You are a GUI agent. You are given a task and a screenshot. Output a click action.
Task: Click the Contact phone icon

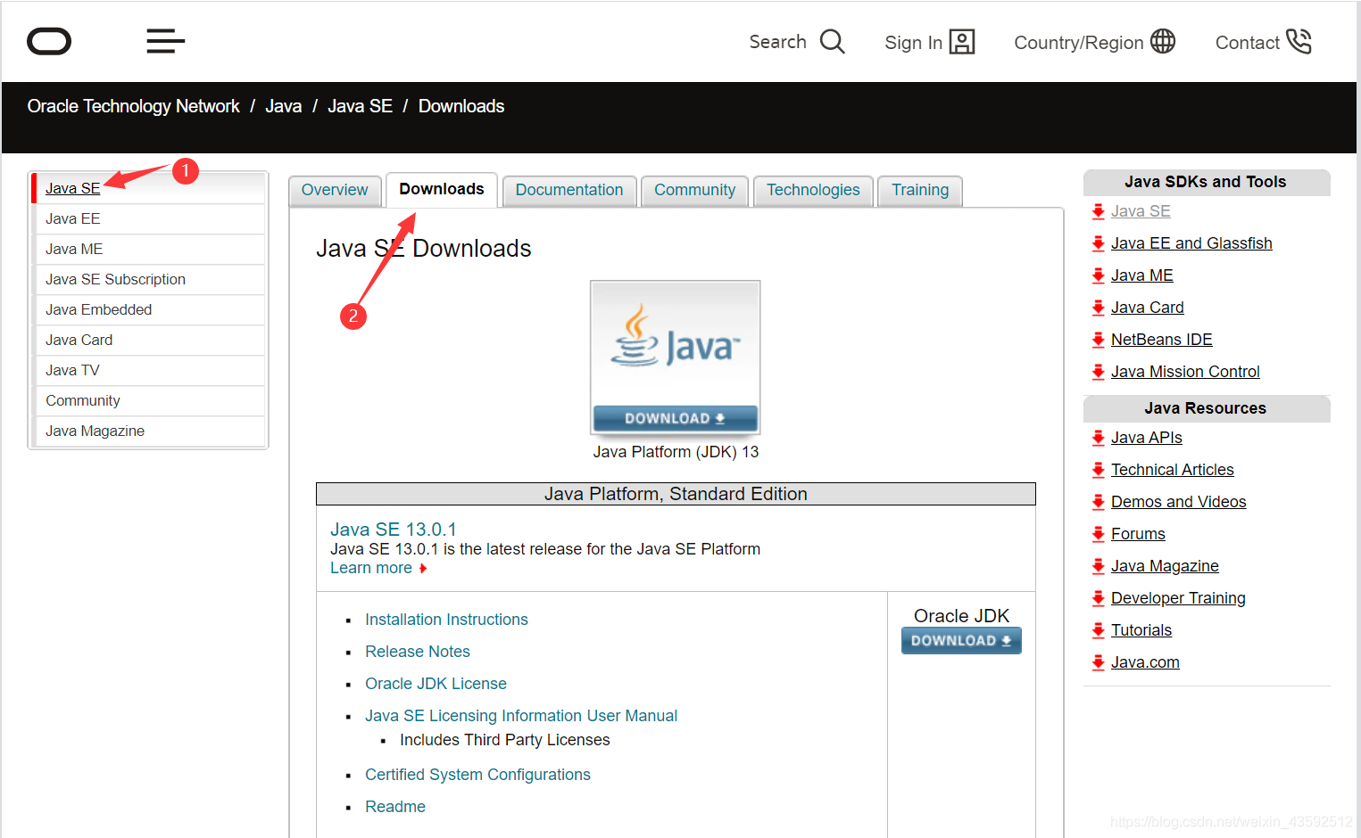pyautogui.click(x=1299, y=41)
